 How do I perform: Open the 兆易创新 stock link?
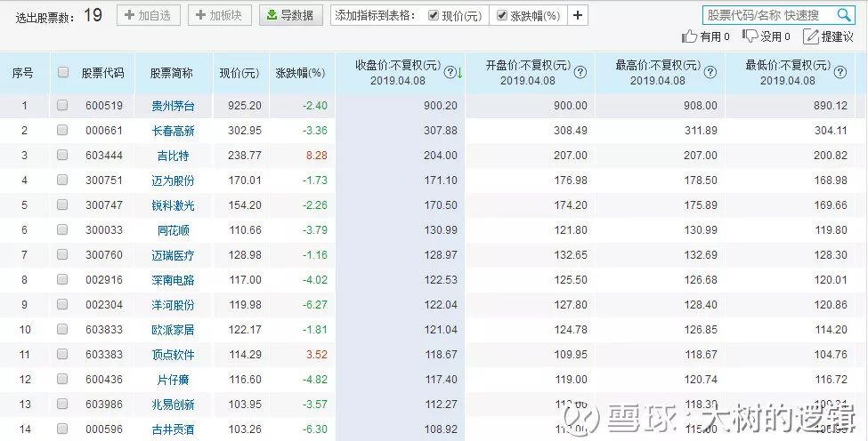point(173,404)
